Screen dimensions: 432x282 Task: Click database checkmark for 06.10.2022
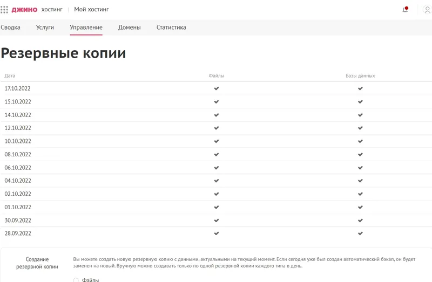360,168
